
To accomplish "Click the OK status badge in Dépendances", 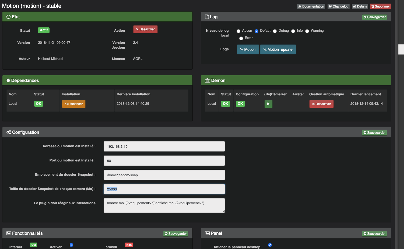I will click(38, 104).
